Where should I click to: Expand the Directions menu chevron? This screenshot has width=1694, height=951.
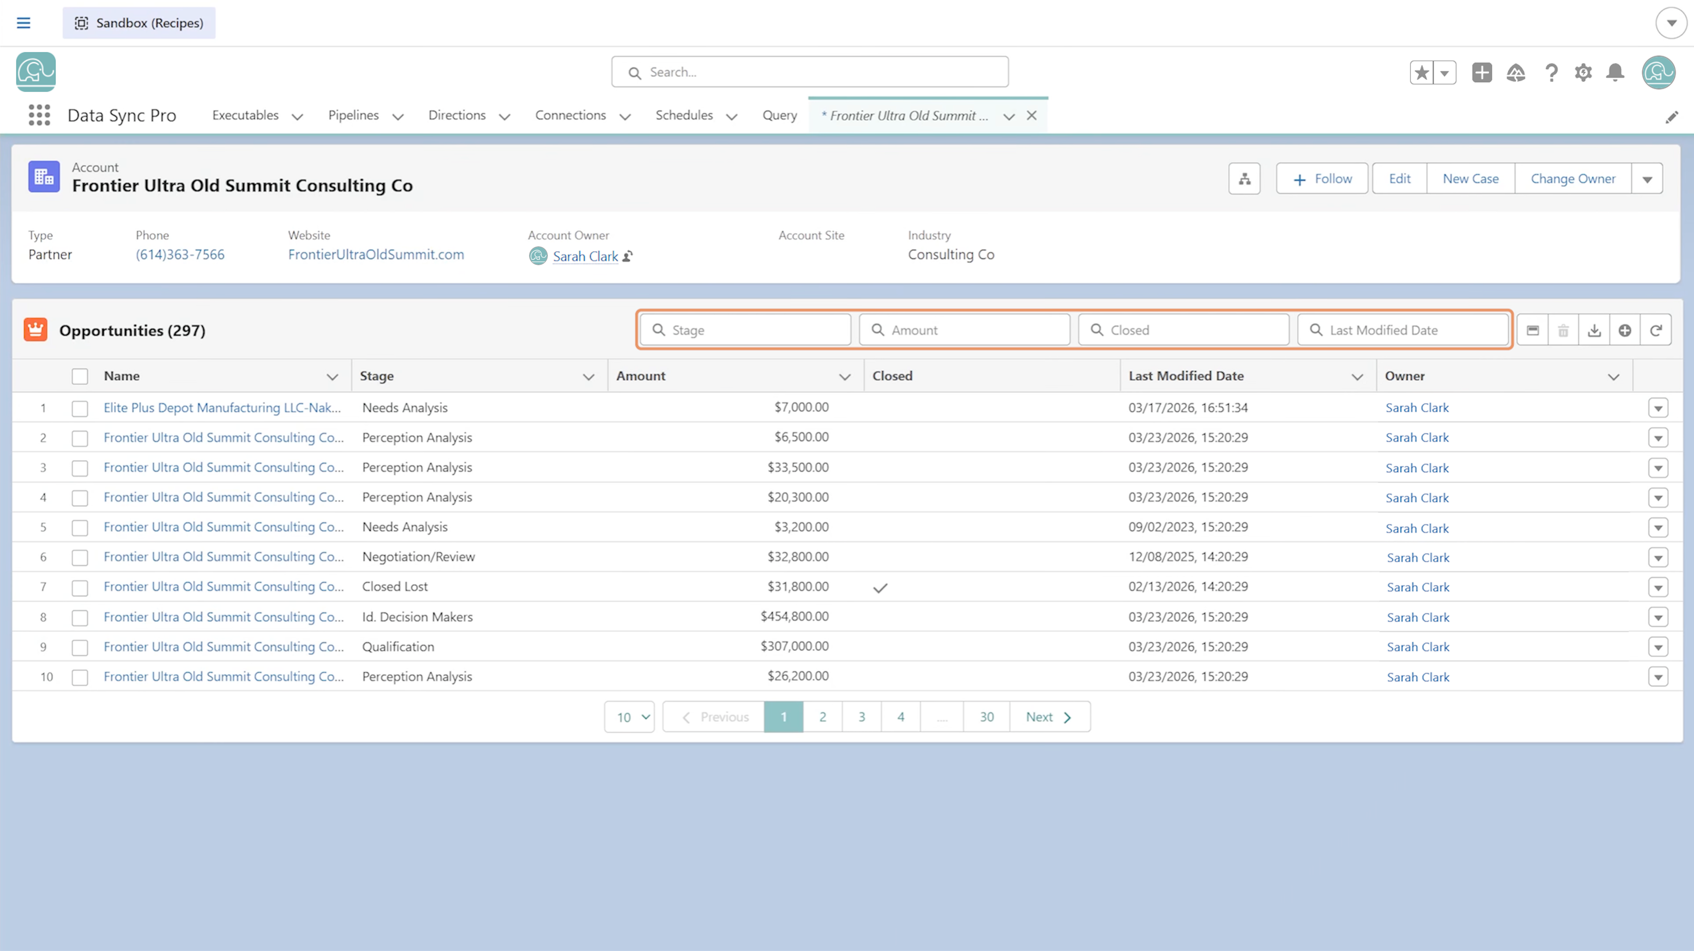point(504,116)
